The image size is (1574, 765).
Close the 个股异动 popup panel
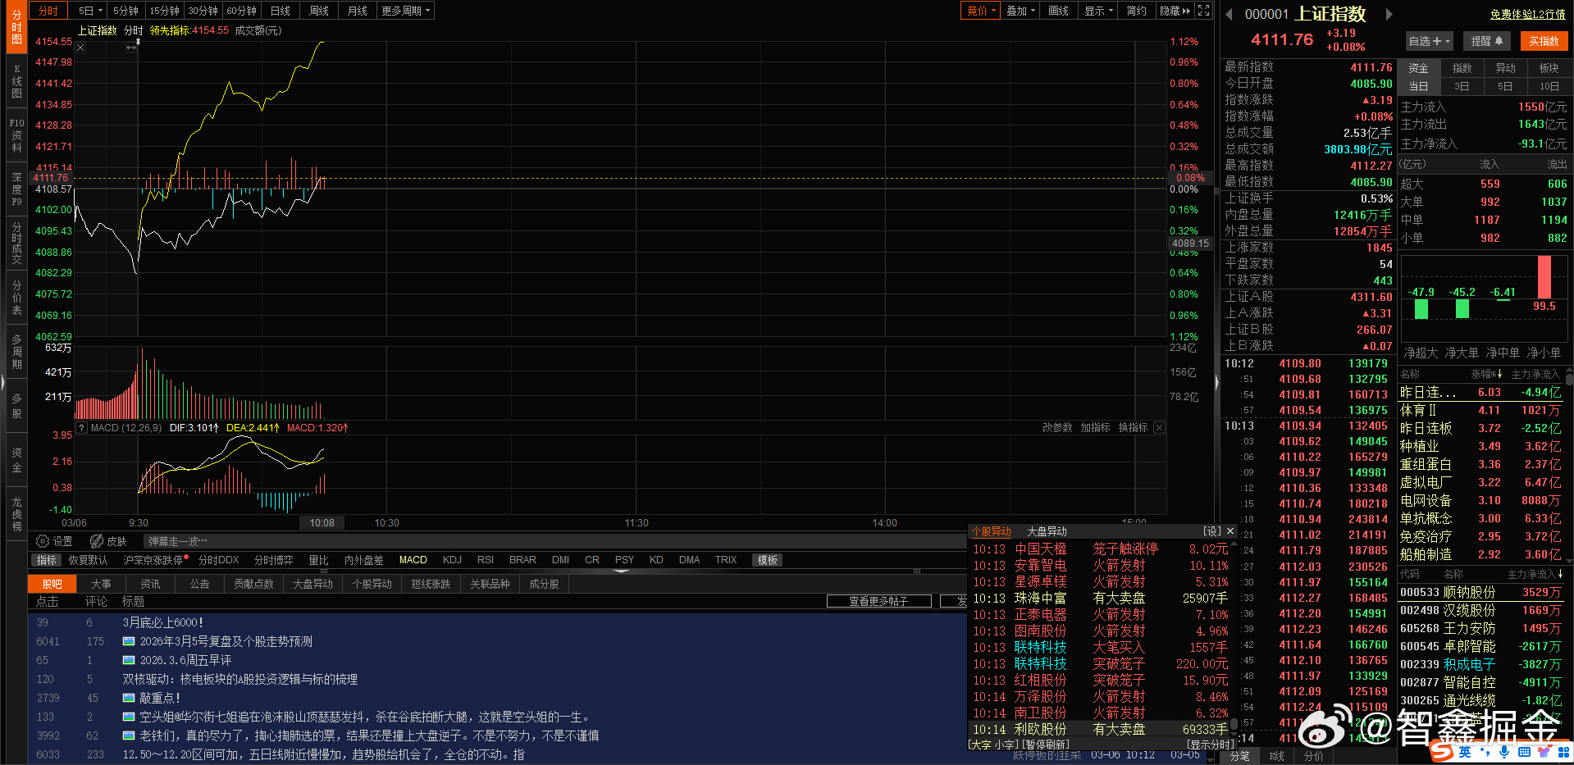(1230, 531)
